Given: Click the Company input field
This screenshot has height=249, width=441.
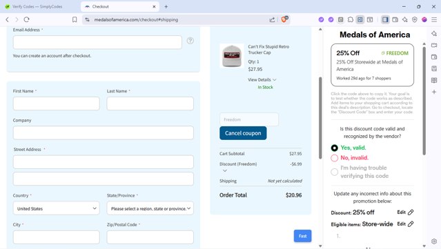Looking at the screenshot, I should coord(104,132).
